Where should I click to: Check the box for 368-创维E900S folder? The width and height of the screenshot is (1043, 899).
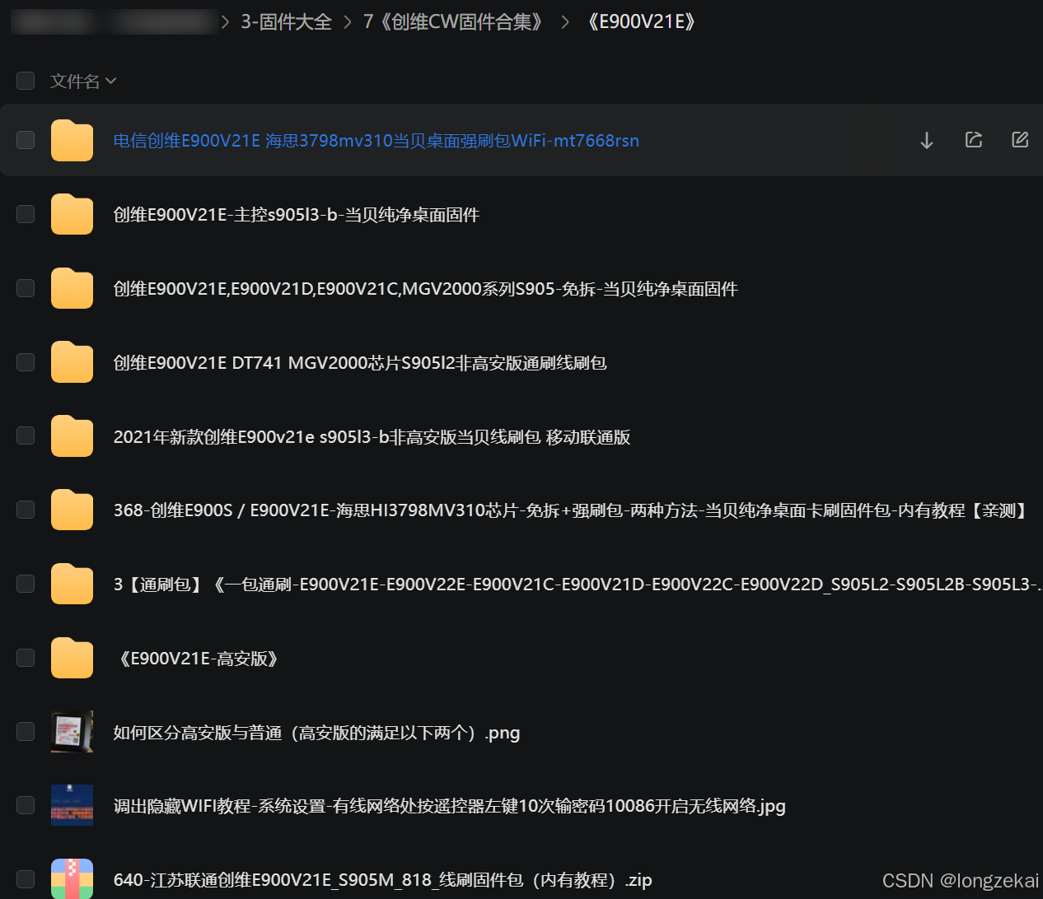pos(26,510)
